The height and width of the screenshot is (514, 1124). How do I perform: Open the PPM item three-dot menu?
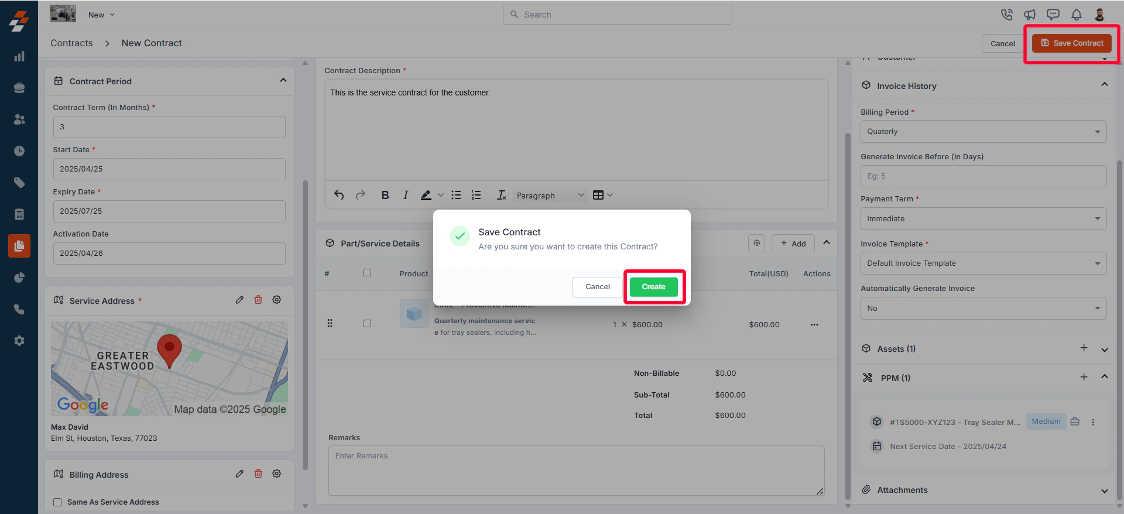1093,422
